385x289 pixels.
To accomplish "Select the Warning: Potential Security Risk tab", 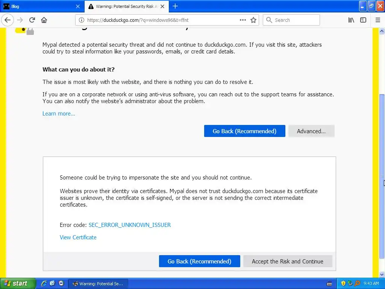I will tap(127, 6).
